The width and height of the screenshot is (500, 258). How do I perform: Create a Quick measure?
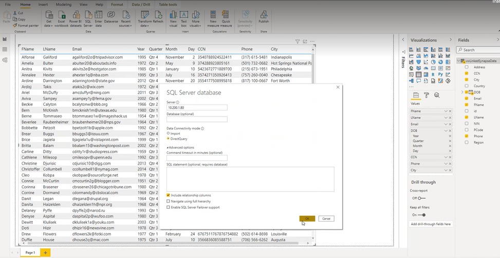[x=226, y=19]
